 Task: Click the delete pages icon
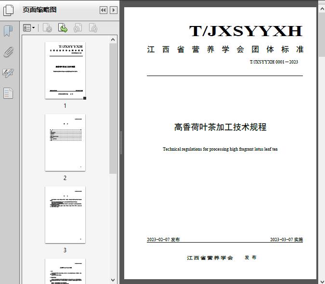pos(47,28)
